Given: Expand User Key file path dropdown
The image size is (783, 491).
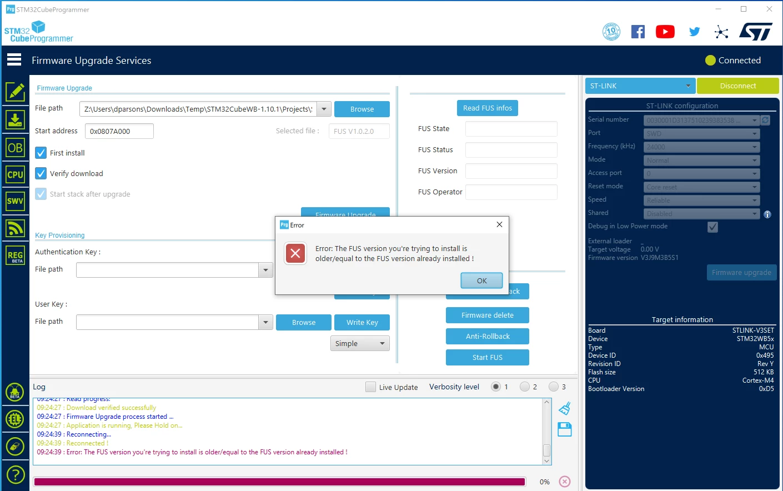Looking at the screenshot, I should pos(265,322).
